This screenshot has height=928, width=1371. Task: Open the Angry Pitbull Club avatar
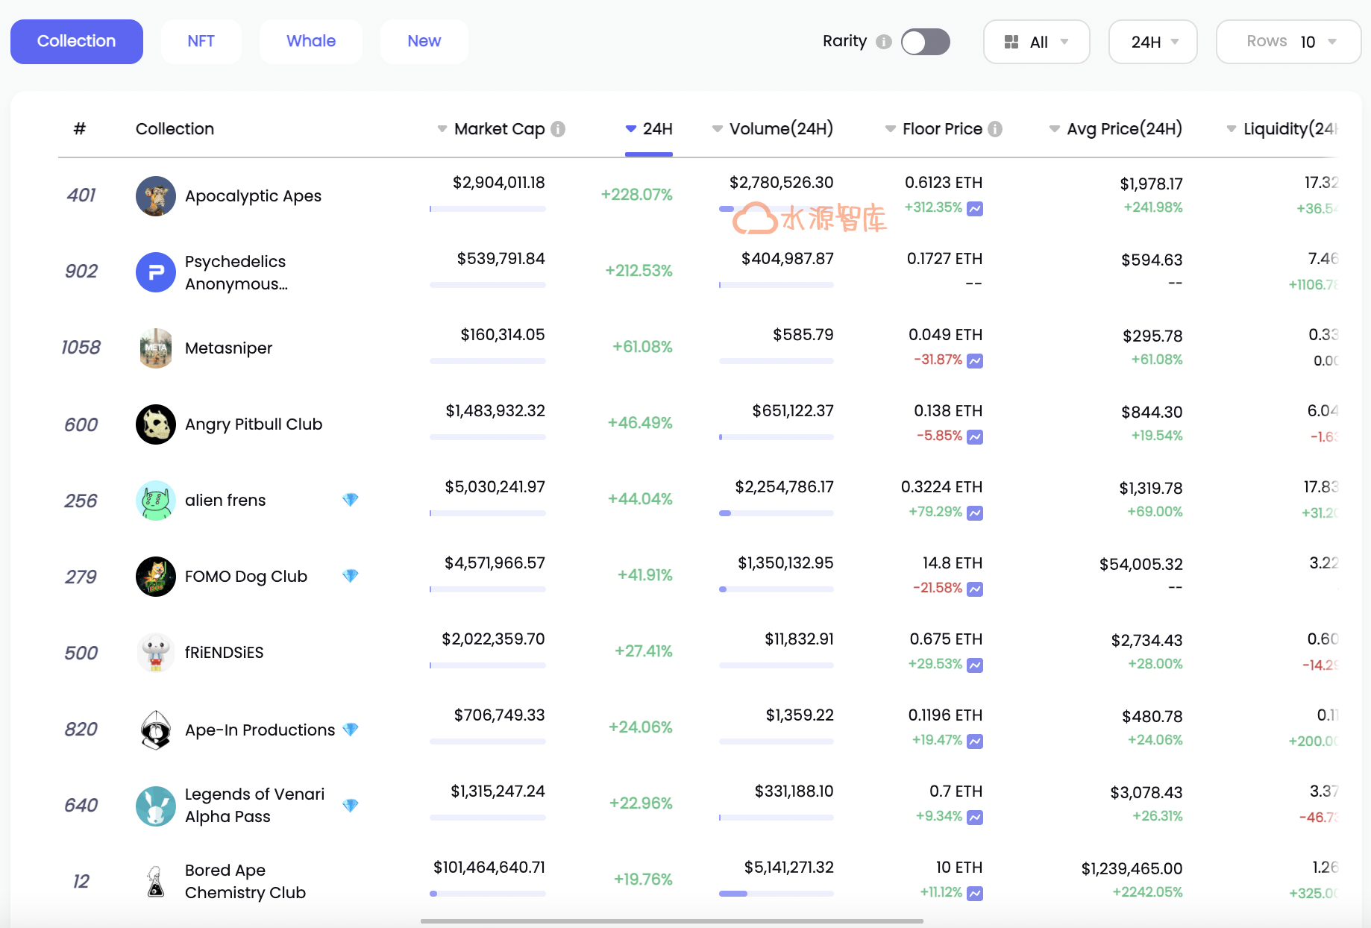(x=156, y=424)
